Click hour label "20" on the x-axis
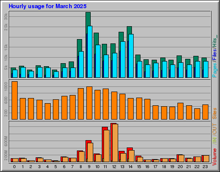 pyautogui.click(x=180, y=167)
